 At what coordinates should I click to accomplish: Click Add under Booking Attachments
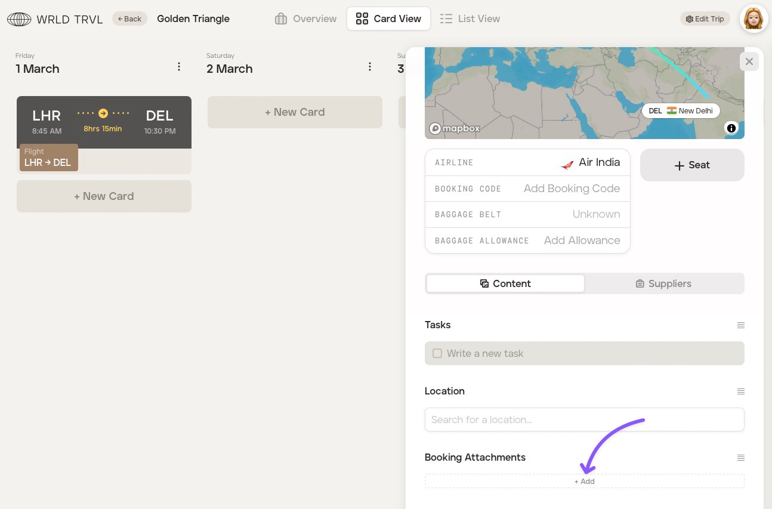[x=584, y=481]
